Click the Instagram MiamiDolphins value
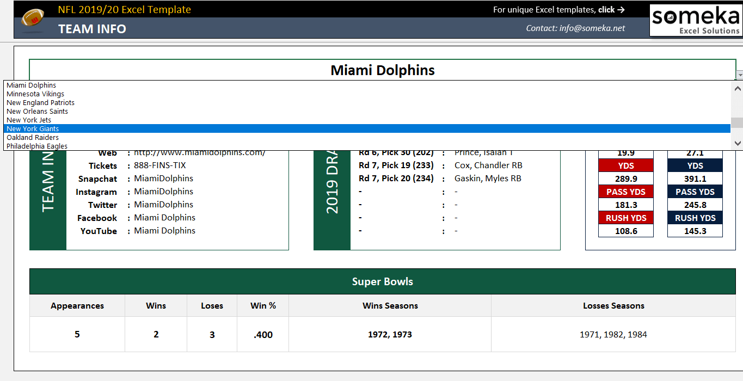The image size is (743, 381). 164,192
